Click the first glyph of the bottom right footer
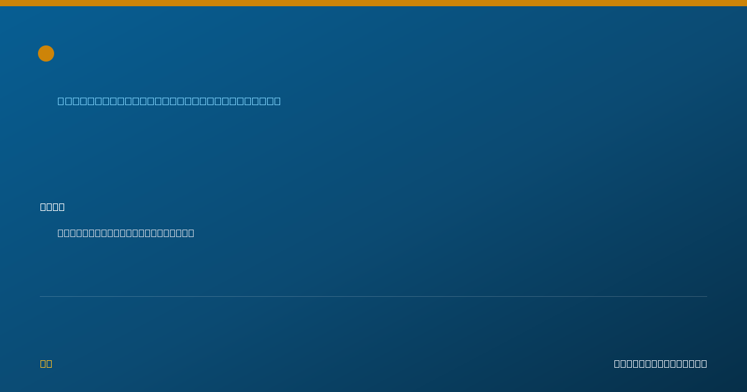The height and width of the screenshot is (392, 747). [617, 363]
